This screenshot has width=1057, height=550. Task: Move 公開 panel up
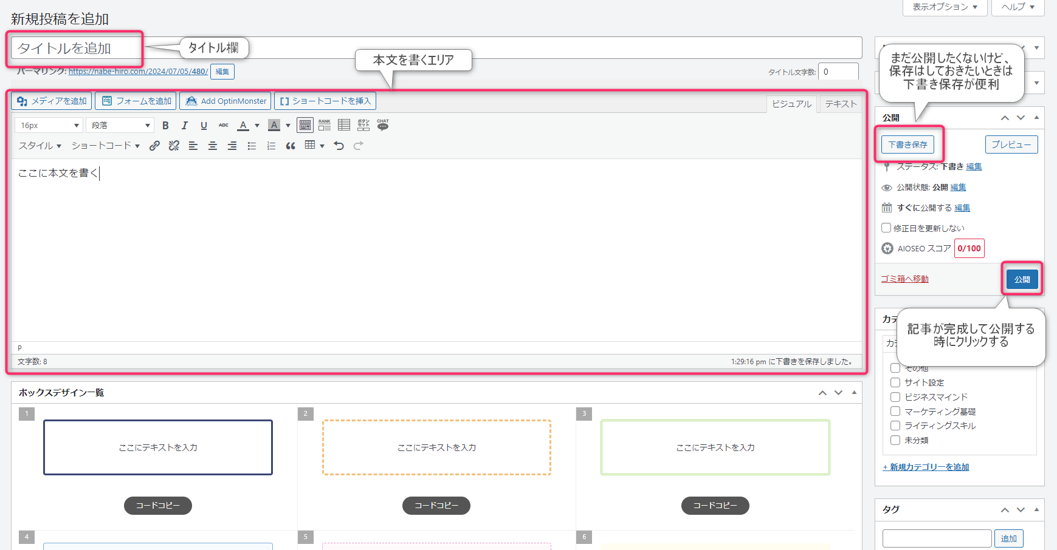[1005, 118]
